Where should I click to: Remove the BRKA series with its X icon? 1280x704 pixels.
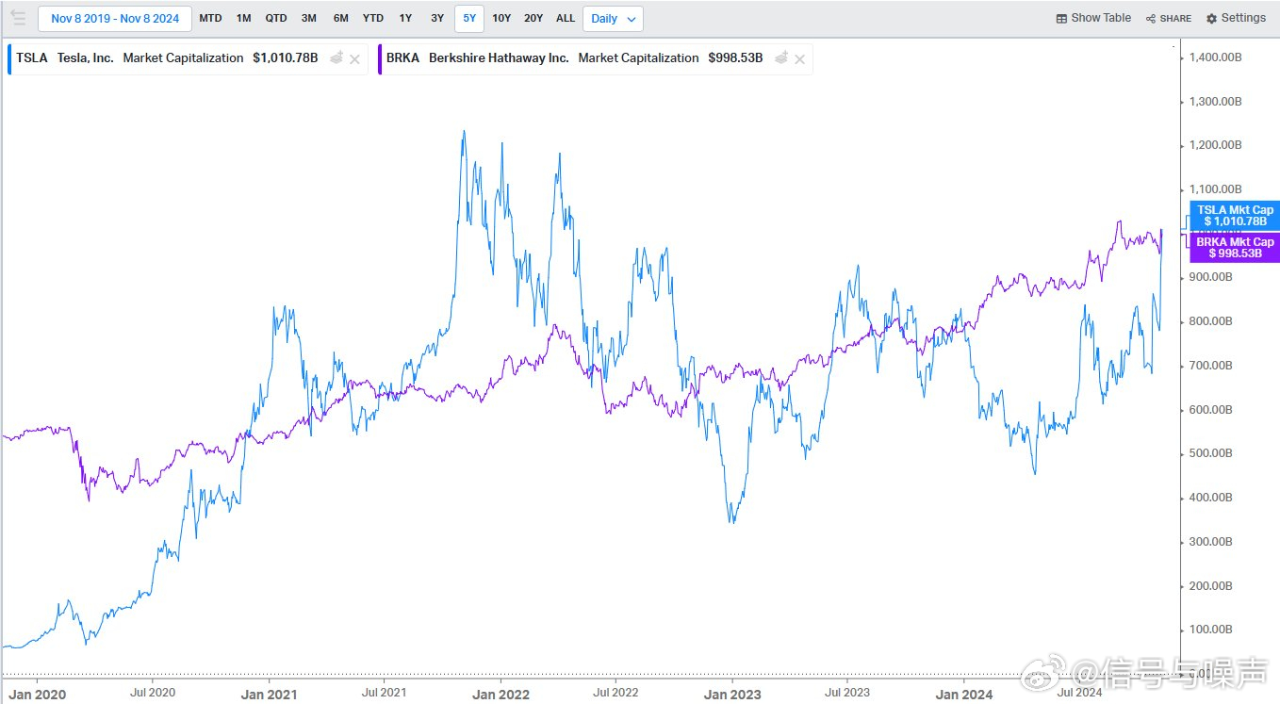click(x=799, y=59)
